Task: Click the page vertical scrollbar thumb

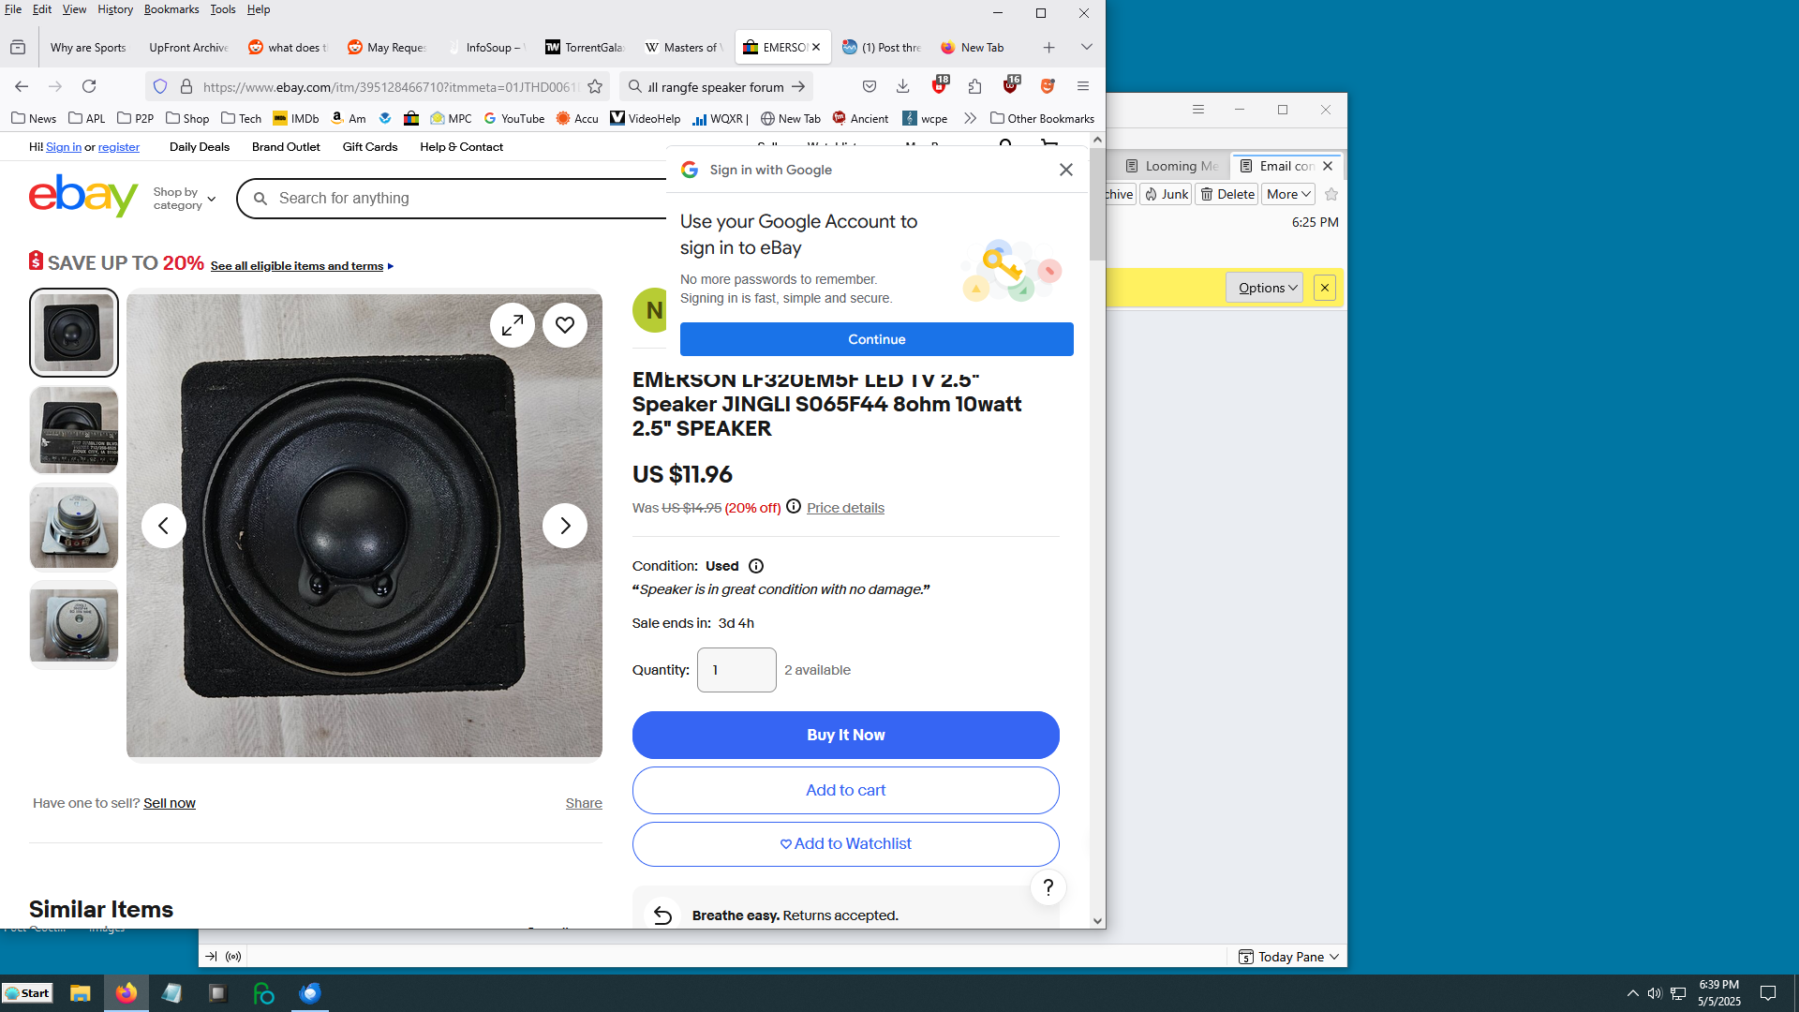Action: tap(1097, 203)
